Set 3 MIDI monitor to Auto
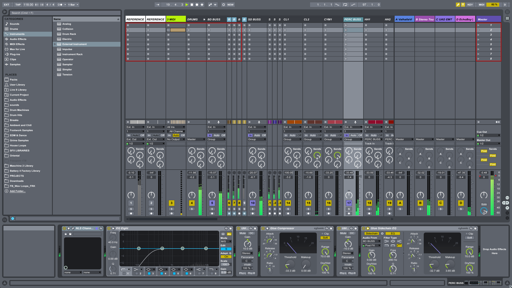 pyautogui.click(x=176, y=135)
